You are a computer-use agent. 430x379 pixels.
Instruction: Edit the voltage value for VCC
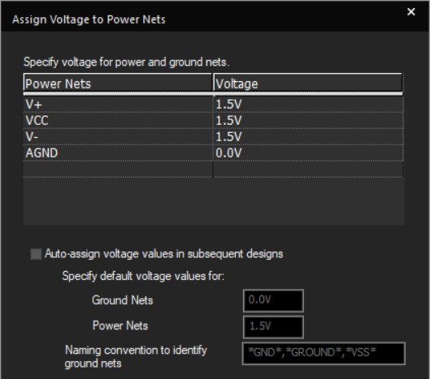(308, 120)
